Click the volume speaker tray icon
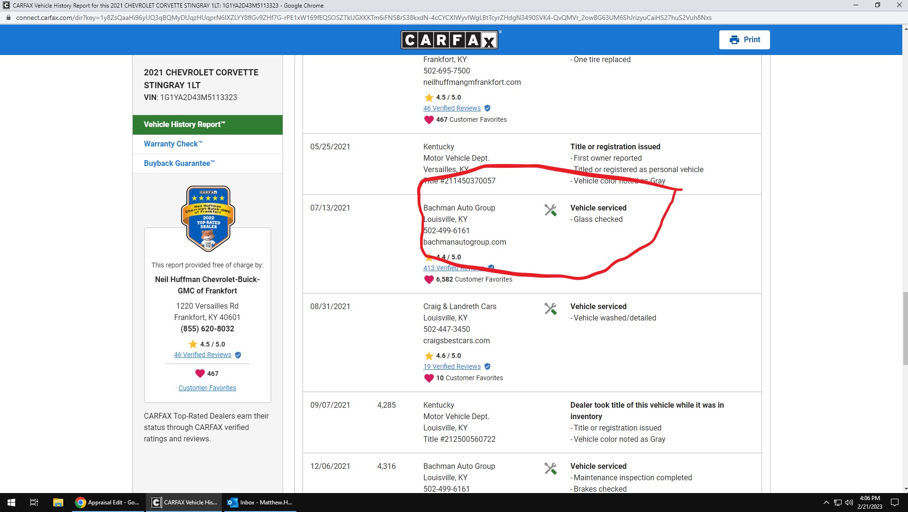Screen dimensions: 908x512 point(849,503)
